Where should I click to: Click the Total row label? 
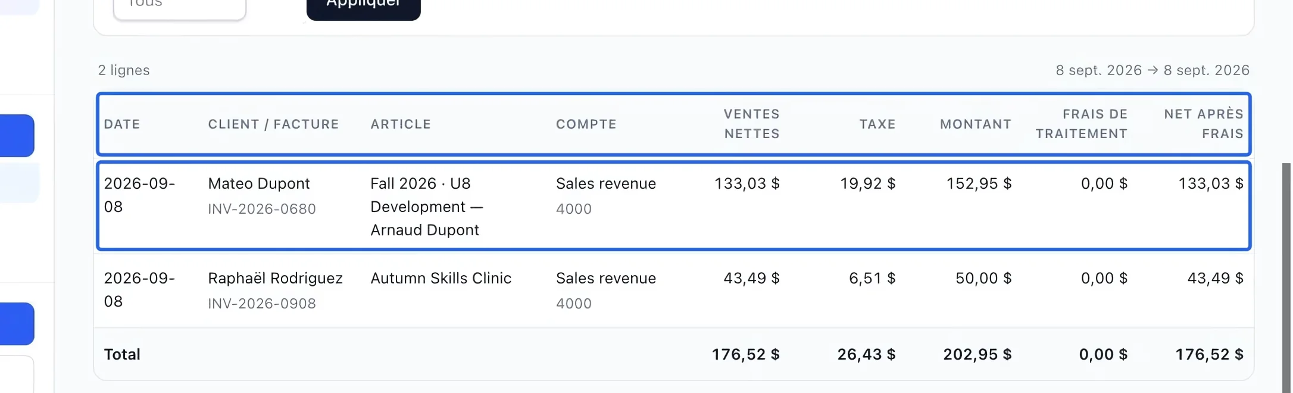pos(122,354)
